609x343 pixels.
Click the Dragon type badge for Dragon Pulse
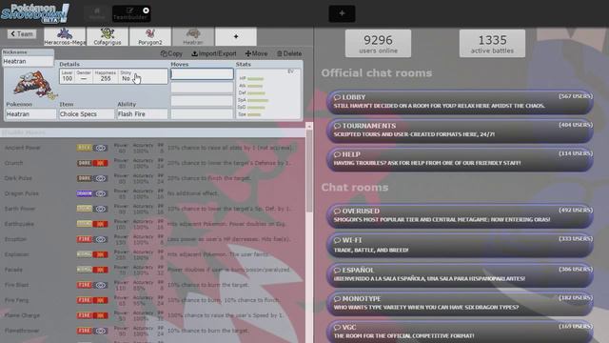(85, 193)
